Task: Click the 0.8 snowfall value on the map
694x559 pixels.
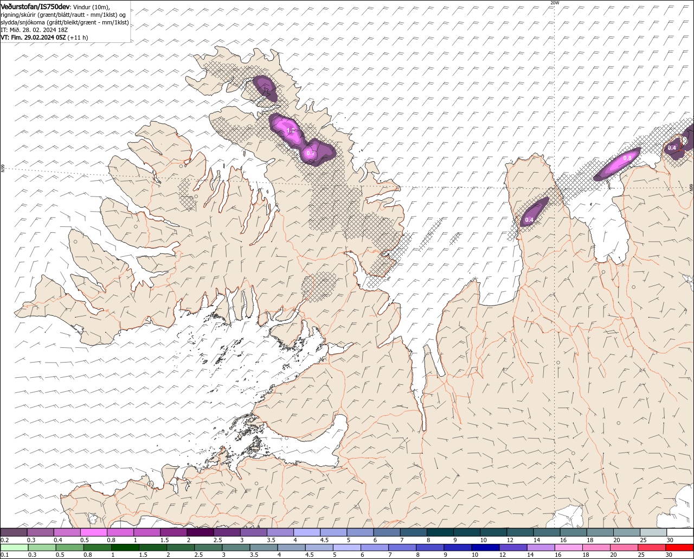Action: click(627, 157)
